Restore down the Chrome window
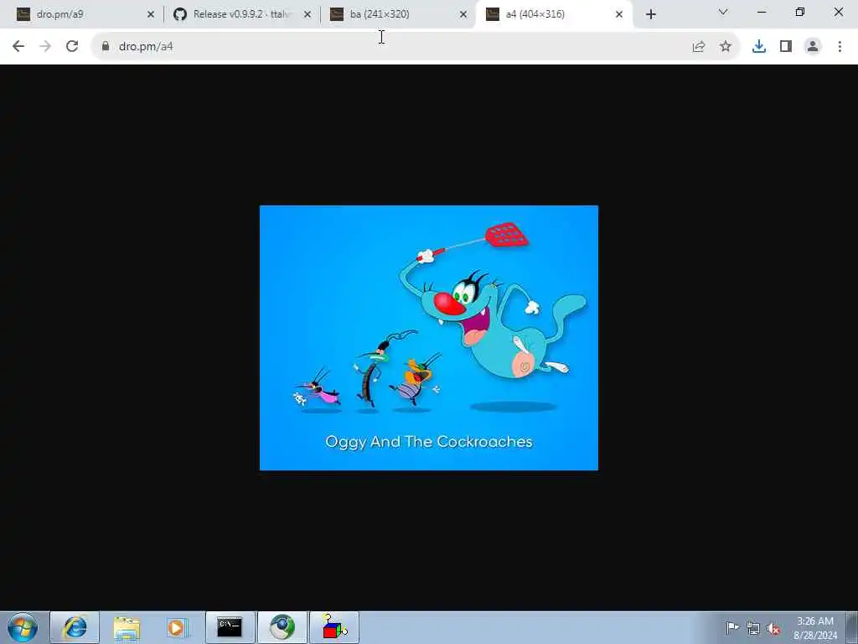This screenshot has height=644, width=858. 799,12
